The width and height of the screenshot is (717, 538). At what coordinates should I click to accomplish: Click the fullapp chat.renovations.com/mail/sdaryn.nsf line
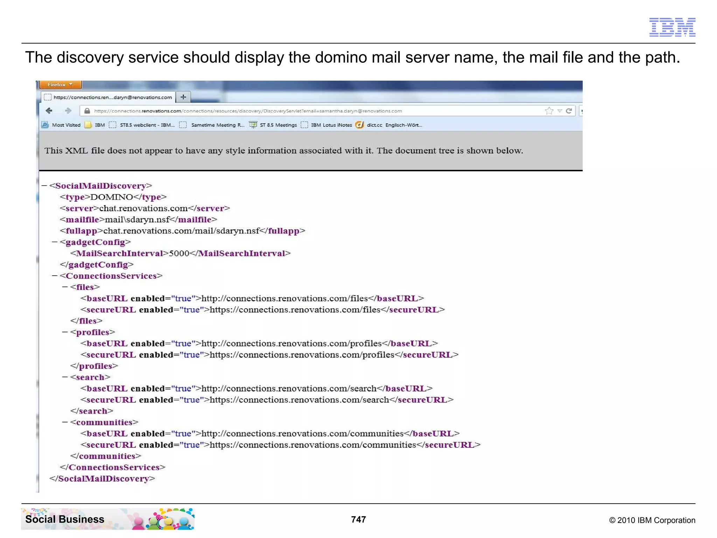point(182,230)
